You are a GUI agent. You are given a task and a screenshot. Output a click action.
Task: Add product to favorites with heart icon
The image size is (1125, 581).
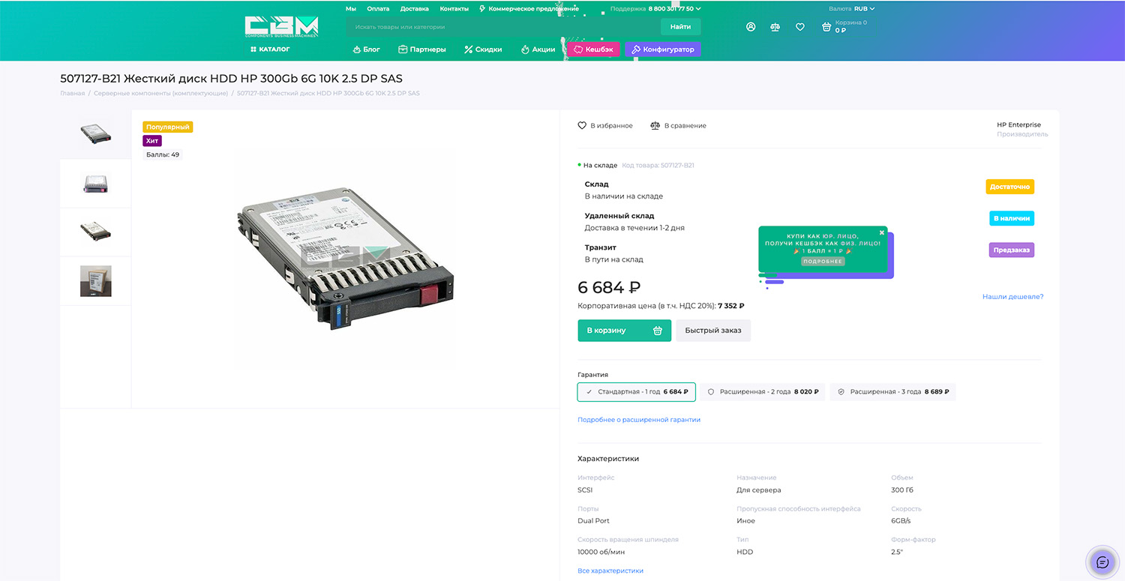(582, 126)
